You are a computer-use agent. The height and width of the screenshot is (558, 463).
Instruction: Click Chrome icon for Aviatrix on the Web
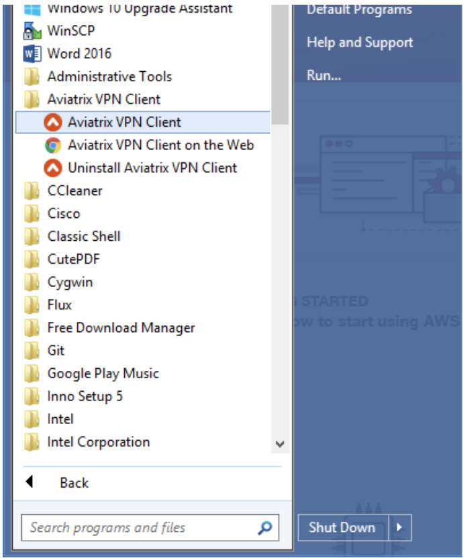coord(53,145)
